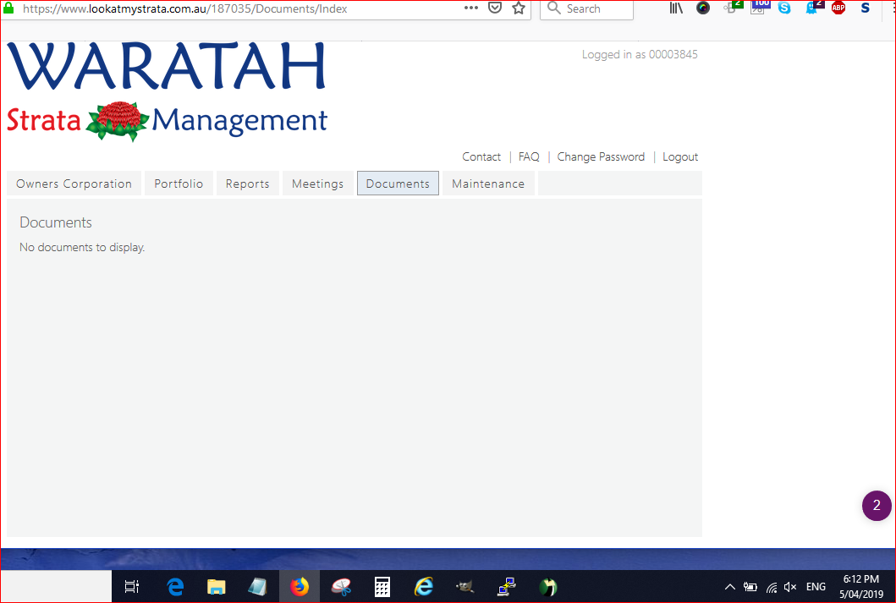This screenshot has height=603, width=896.
Task: Open the ENG language selector
Action: pos(816,587)
